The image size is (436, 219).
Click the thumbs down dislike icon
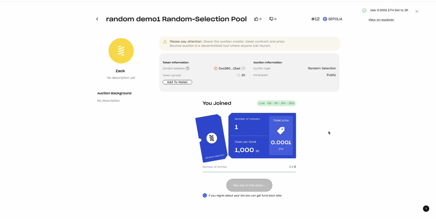tap(271, 19)
